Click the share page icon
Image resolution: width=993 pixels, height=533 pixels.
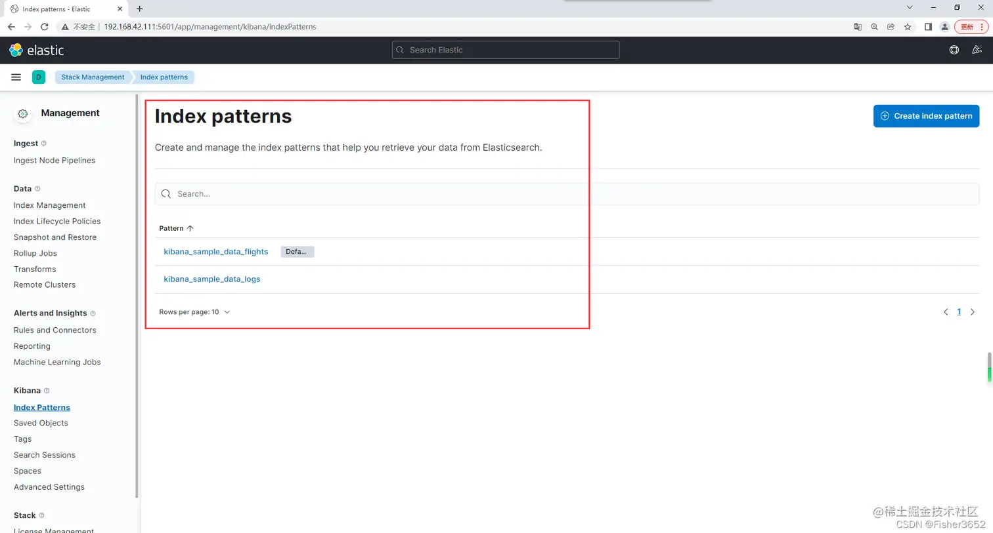point(891,27)
